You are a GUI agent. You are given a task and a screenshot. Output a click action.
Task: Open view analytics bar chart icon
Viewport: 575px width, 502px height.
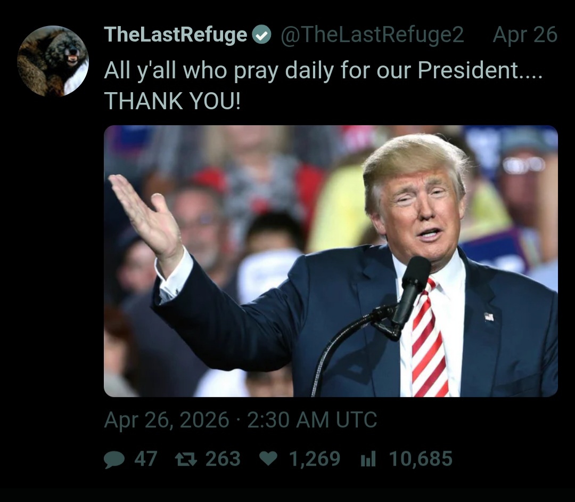pos(368,459)
